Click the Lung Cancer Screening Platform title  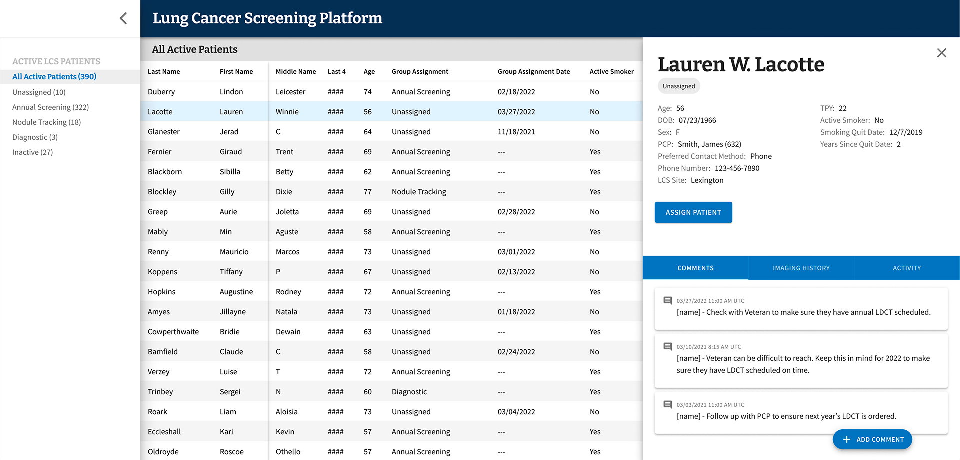point(267,18)
